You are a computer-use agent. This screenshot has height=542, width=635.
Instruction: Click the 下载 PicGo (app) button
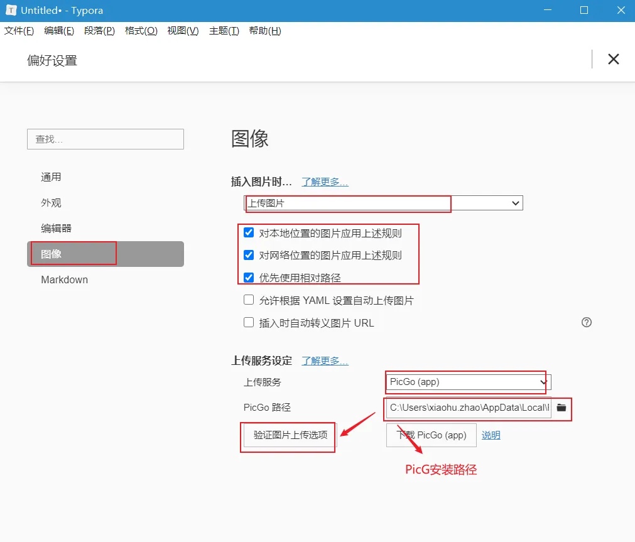coord(431,435)
